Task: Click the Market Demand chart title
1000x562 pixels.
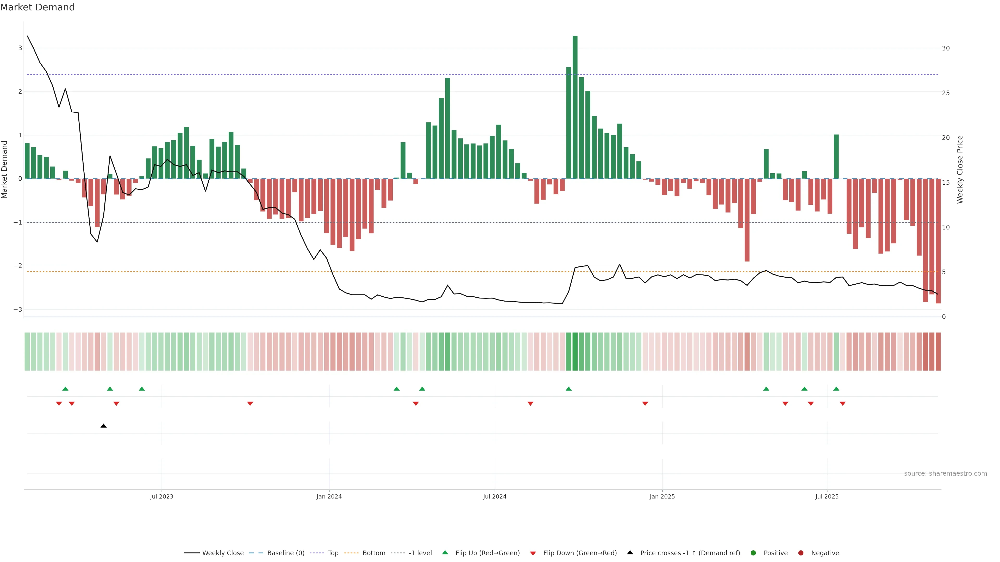Action: pos(37,7)
